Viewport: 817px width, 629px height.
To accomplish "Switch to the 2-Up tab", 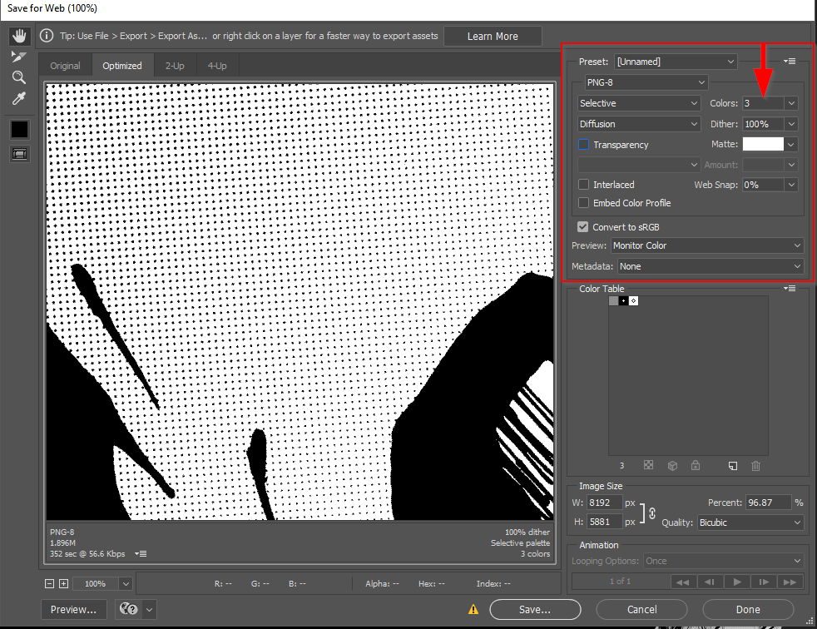I will click(175, 66).
